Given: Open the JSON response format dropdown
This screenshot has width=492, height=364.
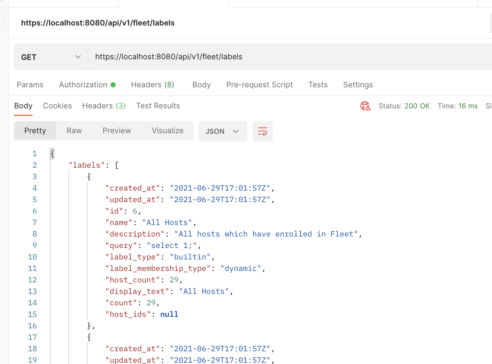Looking at the screenshot, I should (x=223, y=131).
